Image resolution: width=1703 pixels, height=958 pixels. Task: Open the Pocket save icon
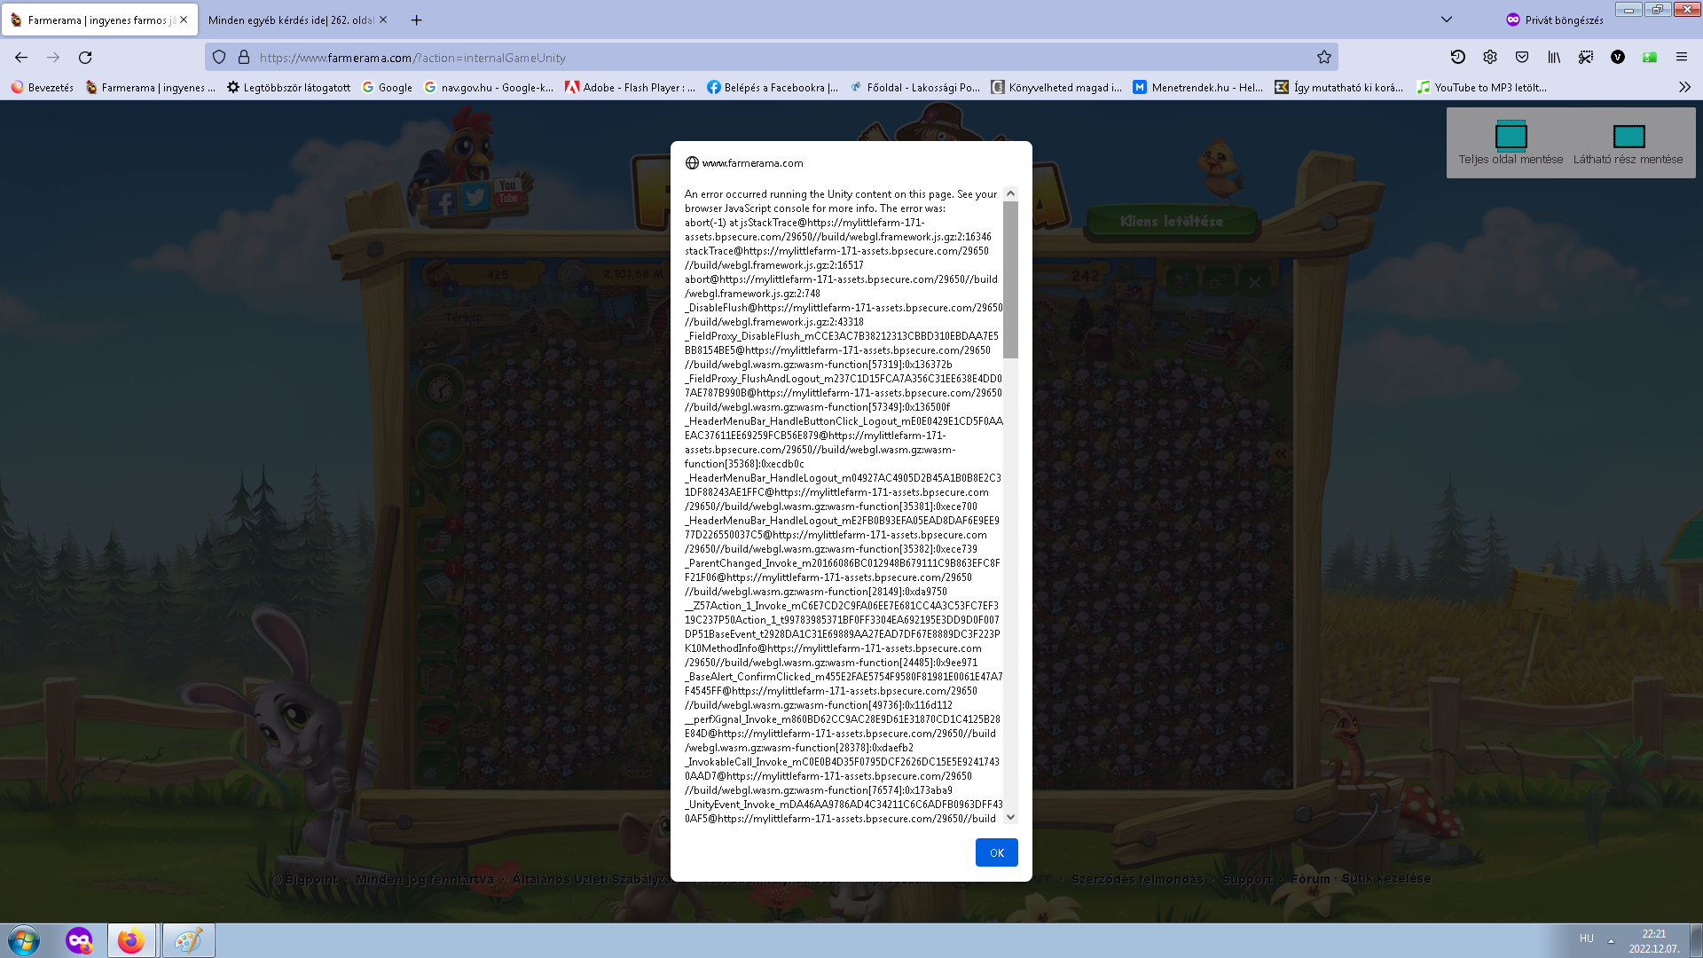tap(1522, 58)
